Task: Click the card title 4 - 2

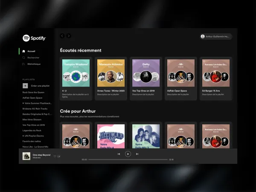Action: (64, 91)
